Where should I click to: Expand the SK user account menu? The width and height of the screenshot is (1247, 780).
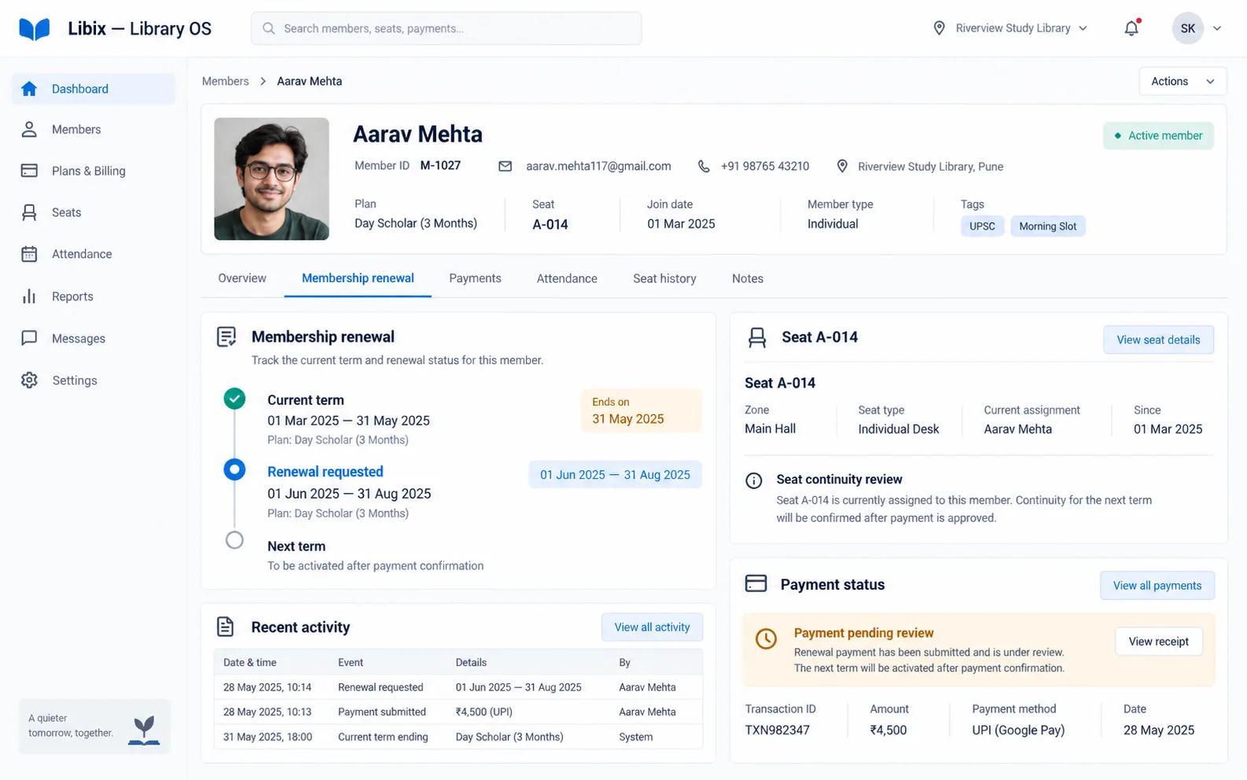[1197, 28]
